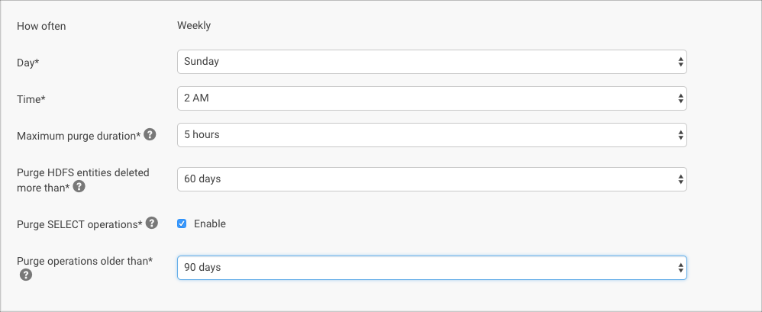Click the Purge operations older than label
Viewport: 762px width, 312px height.
coord(84,261)
